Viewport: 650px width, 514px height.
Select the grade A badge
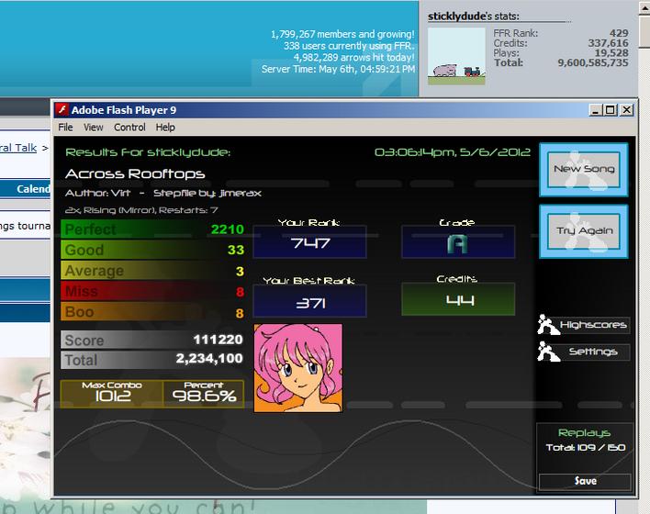tap(458, 242)
